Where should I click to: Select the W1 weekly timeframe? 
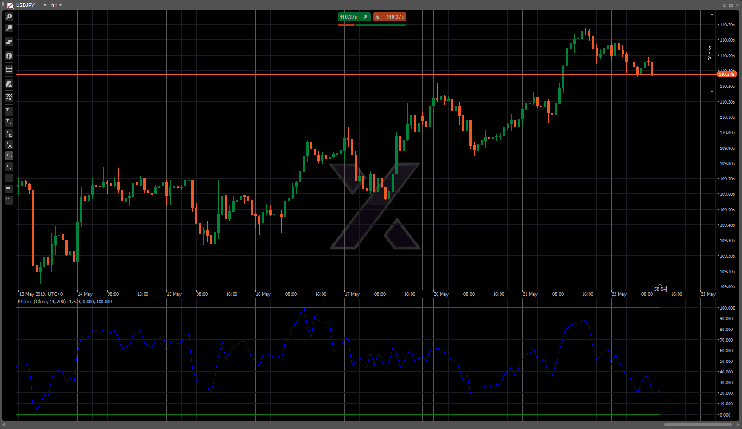[x=9, y=189]
